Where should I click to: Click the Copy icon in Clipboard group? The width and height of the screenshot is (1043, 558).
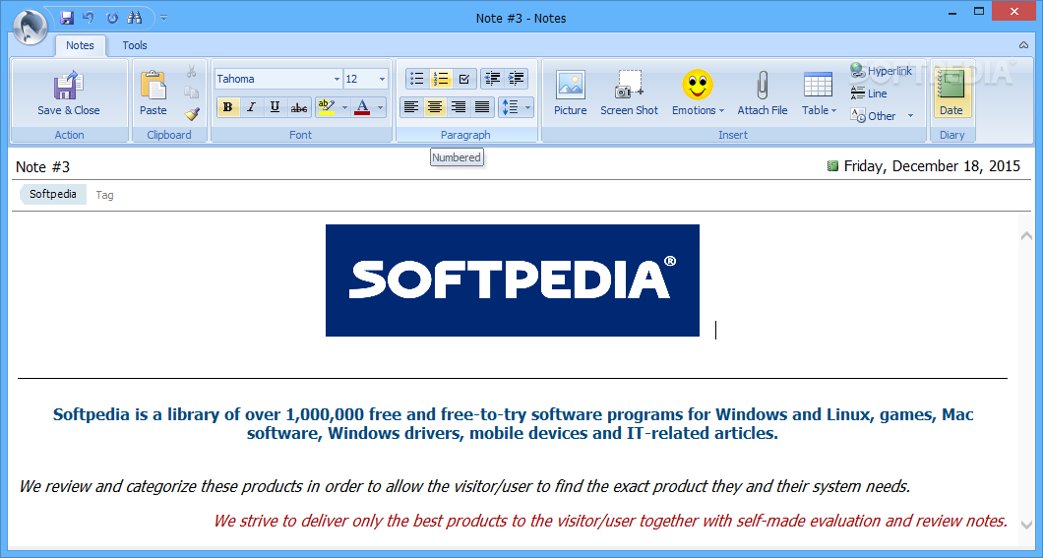(192, 93)
